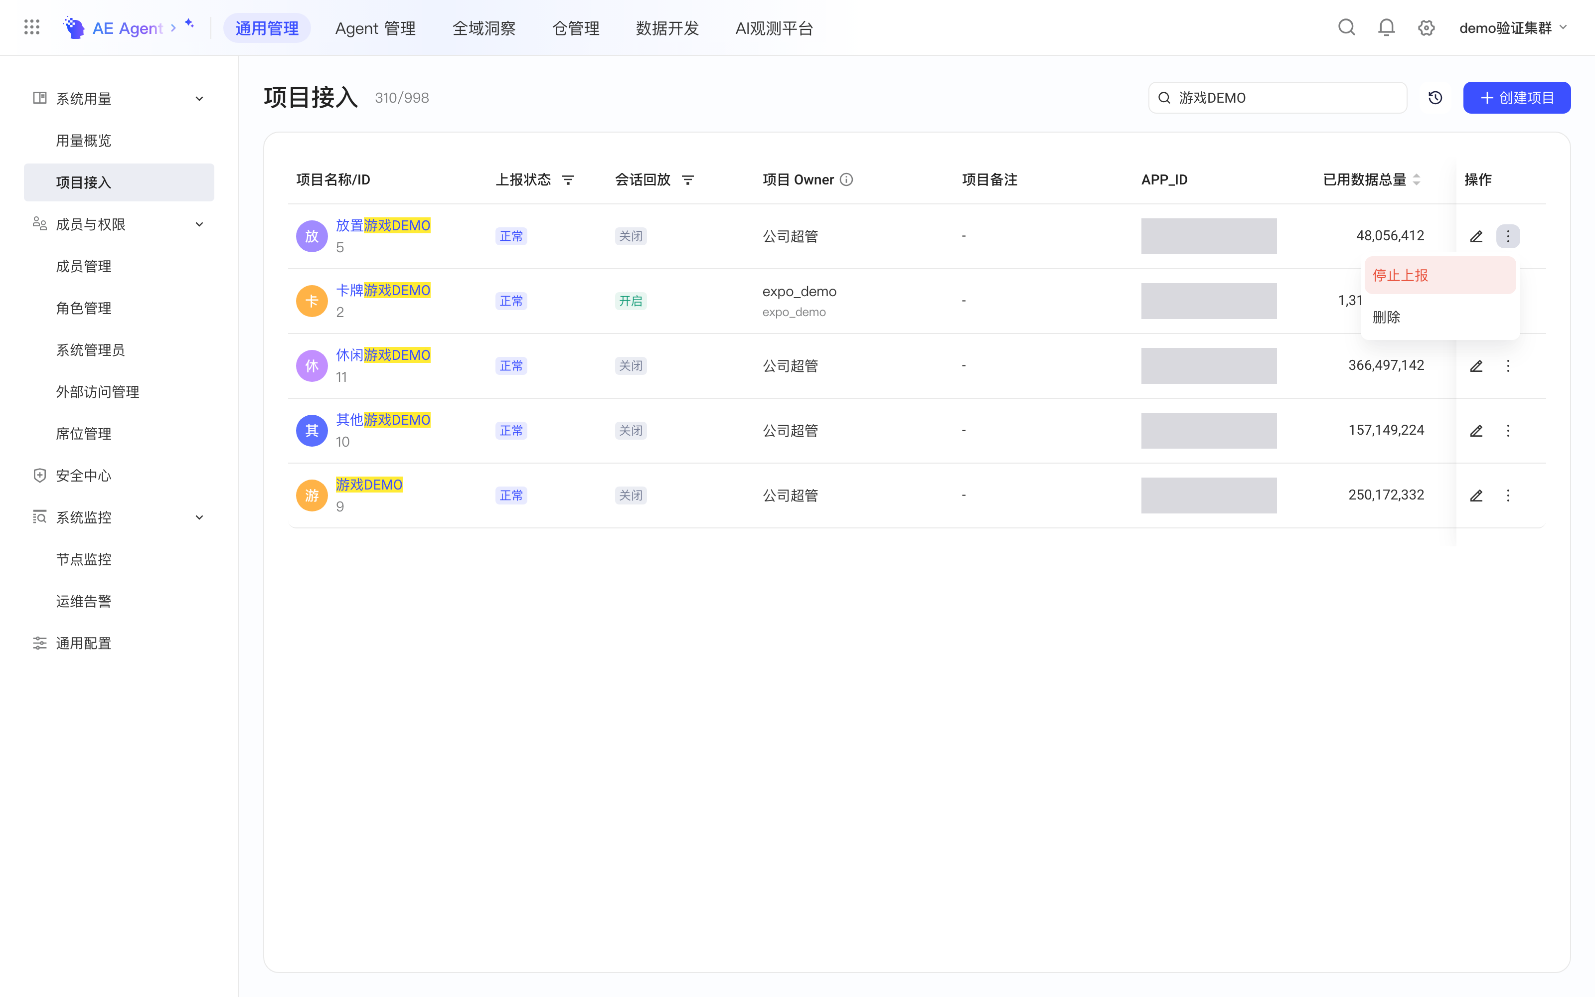Edit the 其他游戏DEMO project pencil icon
The width and height of the screenshot is (1595, 997).
click(1476, 431)
